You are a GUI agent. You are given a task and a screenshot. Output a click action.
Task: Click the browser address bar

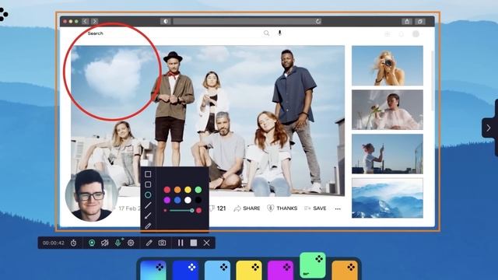[247, 21]
